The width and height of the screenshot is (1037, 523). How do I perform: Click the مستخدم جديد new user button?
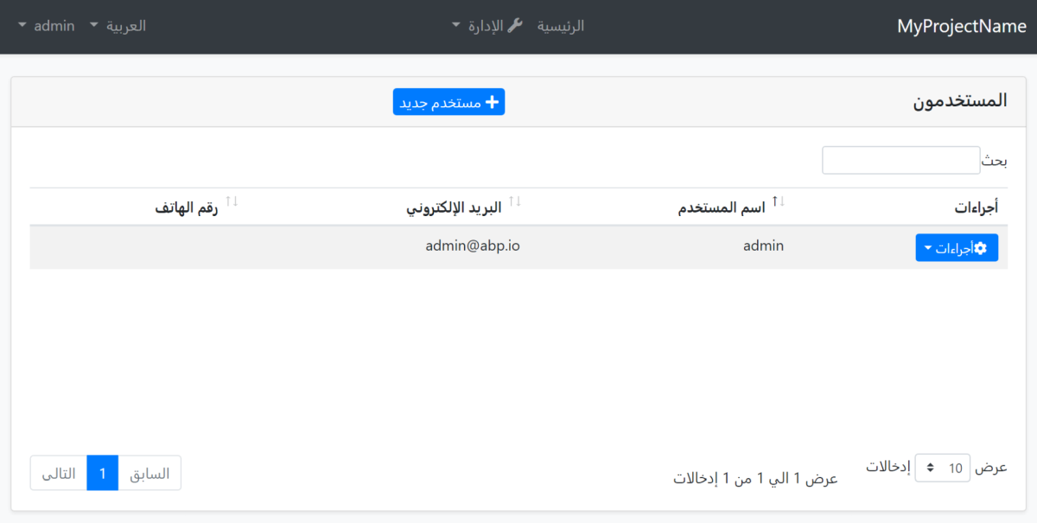click(449, 101)
